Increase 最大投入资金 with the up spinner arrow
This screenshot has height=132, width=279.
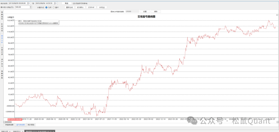pyautogui.click(x=31, y=7)
